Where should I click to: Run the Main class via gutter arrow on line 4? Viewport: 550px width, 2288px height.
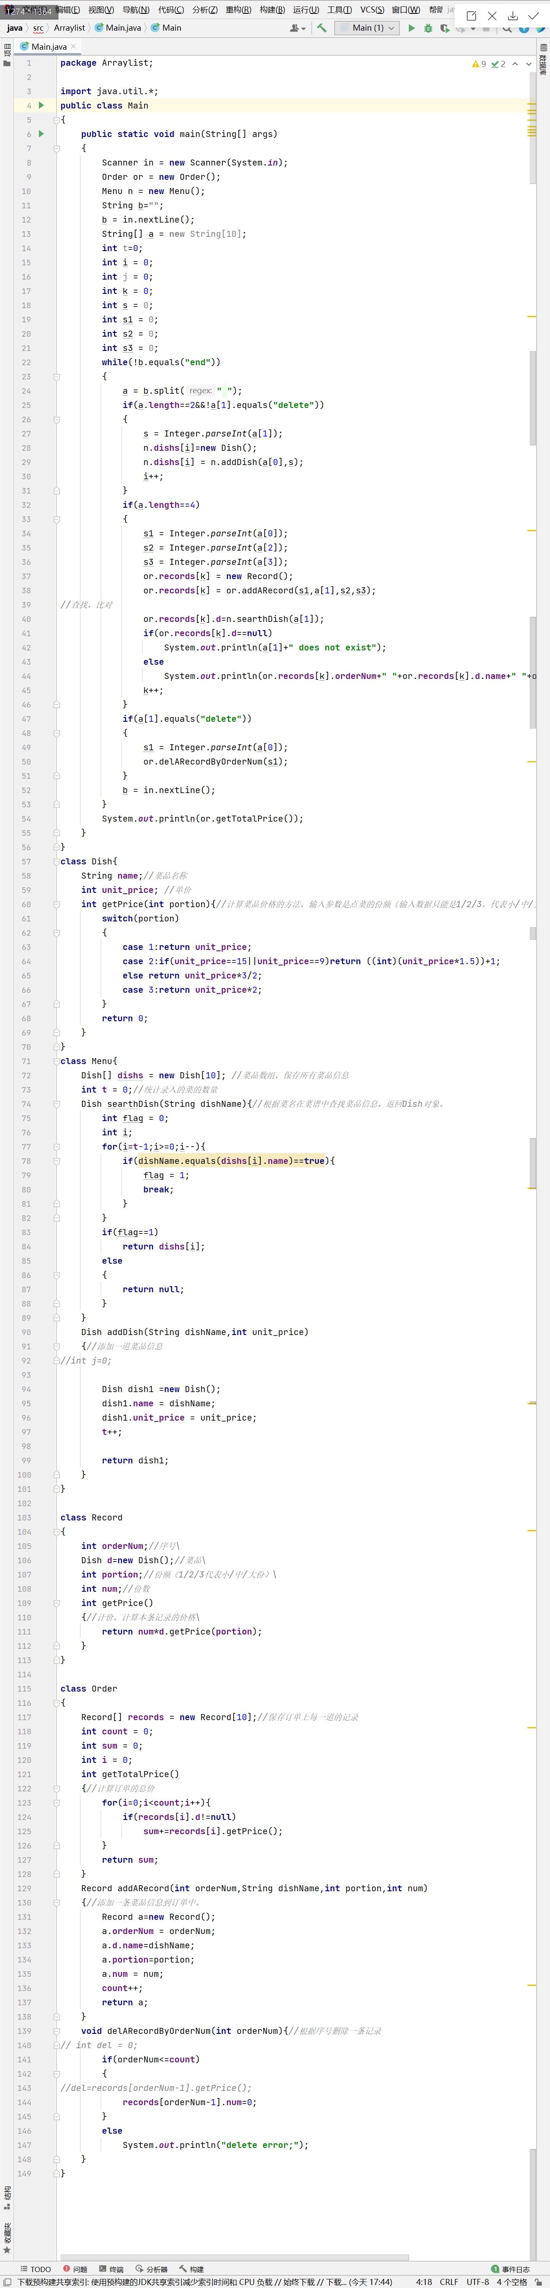[41, 105]
